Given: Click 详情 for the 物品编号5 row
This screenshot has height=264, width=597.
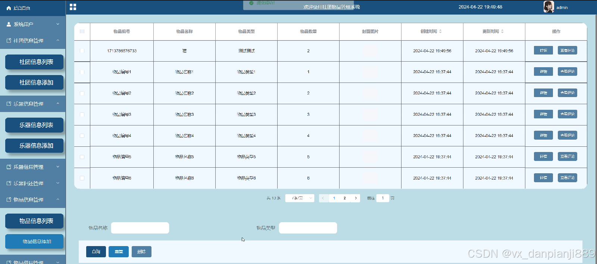Looking at the screenshot, I should pyautogui.click(x=543, y=156).
